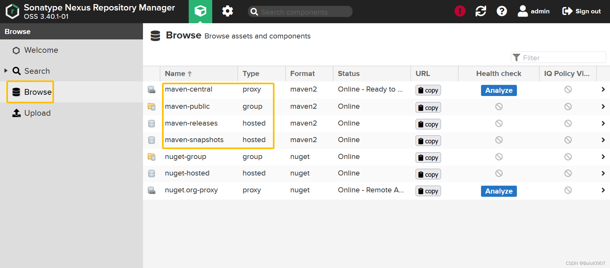The width and height of the screenshot is (610, 268).
Task: Open the maven-releases row chevron
Action: 603,123
